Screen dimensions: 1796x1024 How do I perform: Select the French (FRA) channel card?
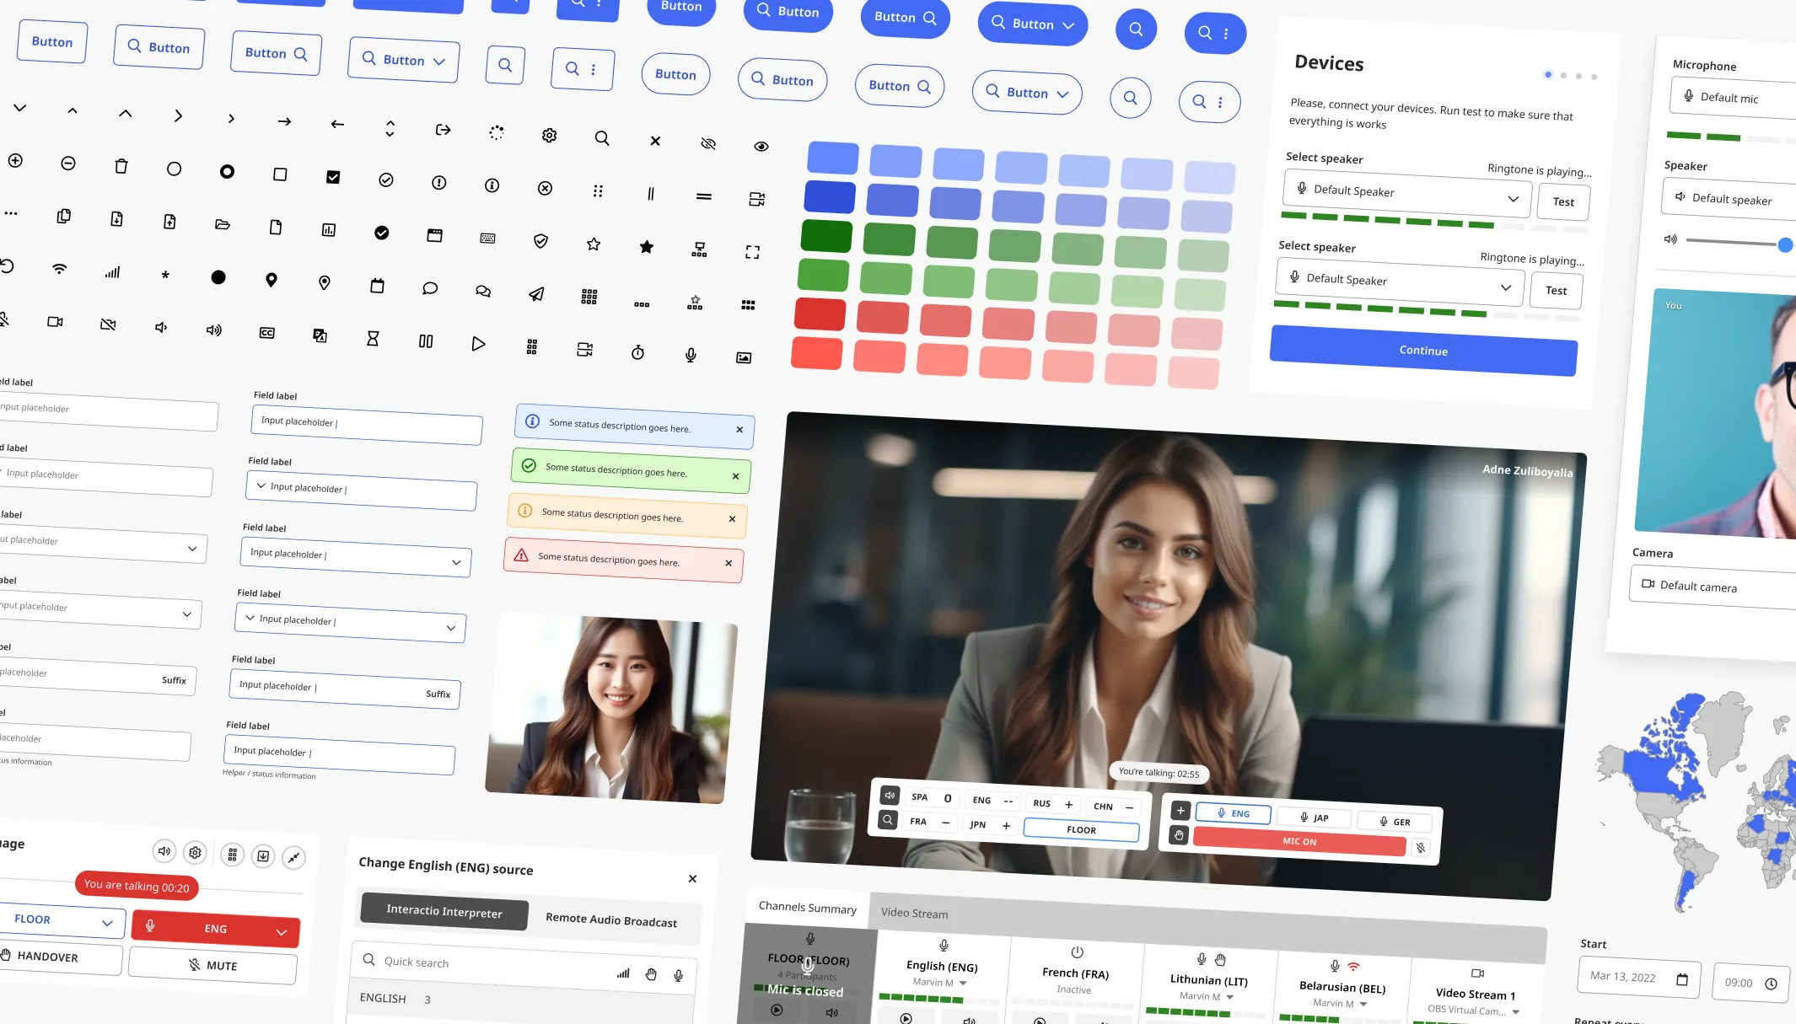click(x=1075, y=982)
